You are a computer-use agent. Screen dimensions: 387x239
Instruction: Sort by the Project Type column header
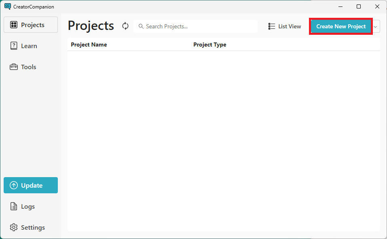[210, 45]
